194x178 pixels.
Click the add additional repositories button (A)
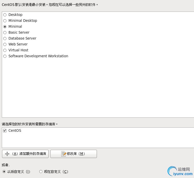[x=25, y=154]
